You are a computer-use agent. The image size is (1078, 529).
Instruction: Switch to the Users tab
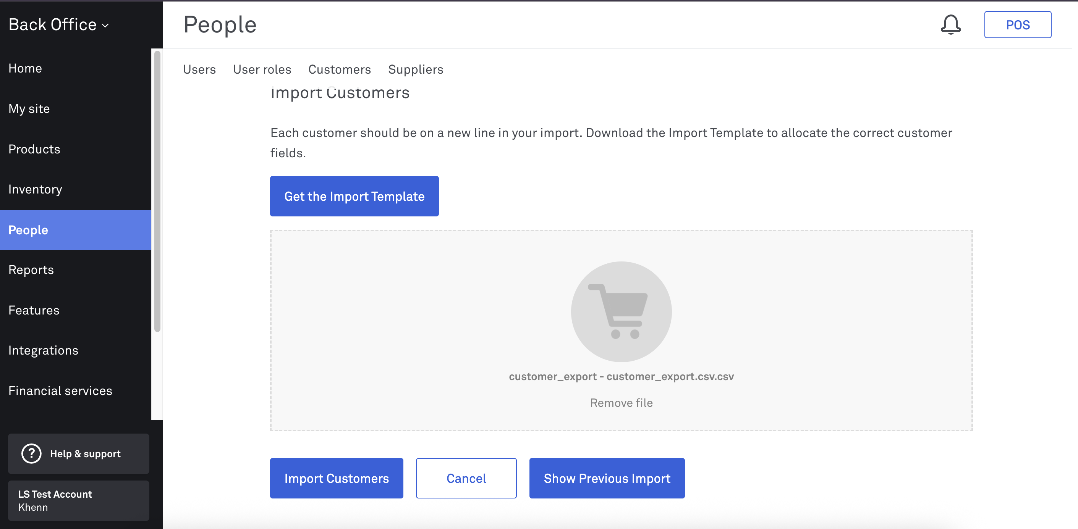pyautogui.click(x=199, y=69)
